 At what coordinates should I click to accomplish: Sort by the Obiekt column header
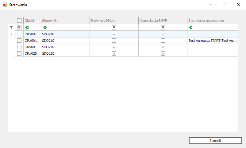(x=32, y=21)
